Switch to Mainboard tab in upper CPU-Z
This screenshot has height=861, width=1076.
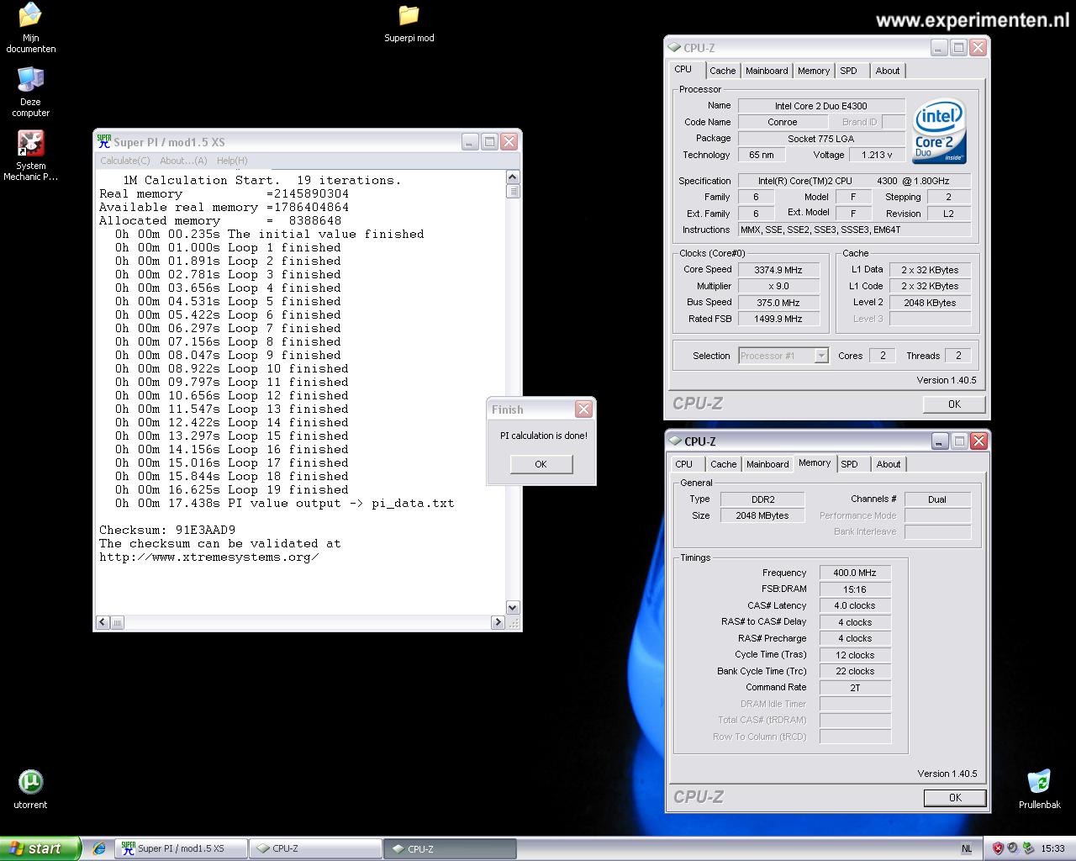point(767,71)
